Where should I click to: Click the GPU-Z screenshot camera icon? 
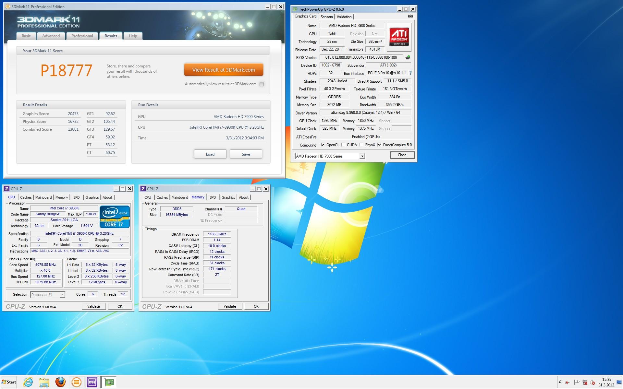point(410,16)
